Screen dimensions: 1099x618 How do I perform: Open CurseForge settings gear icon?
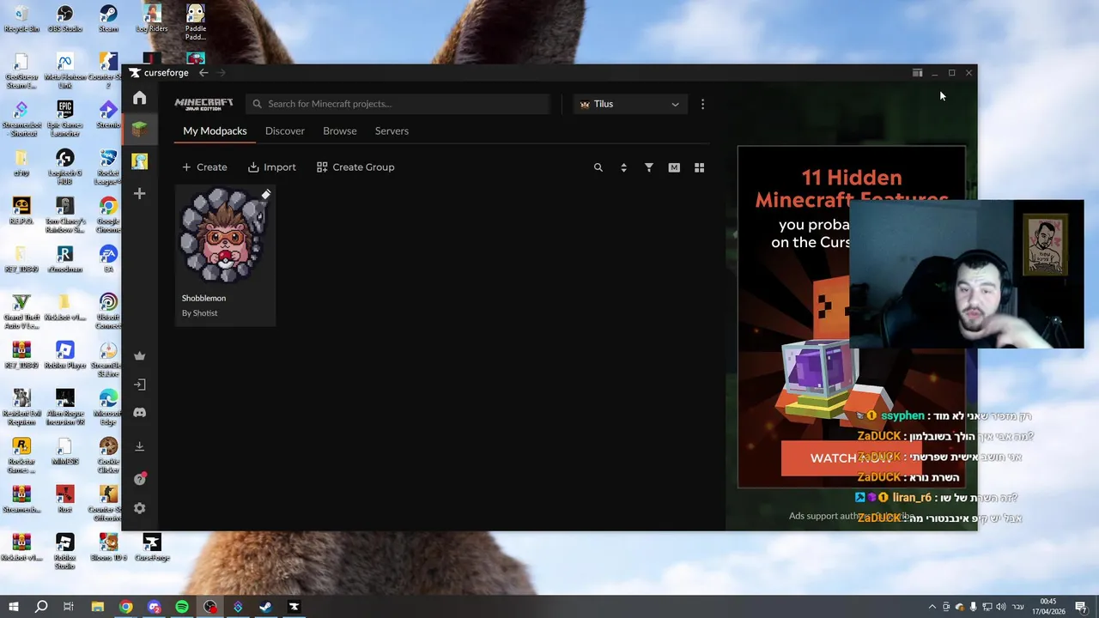(x=139, y=508)
